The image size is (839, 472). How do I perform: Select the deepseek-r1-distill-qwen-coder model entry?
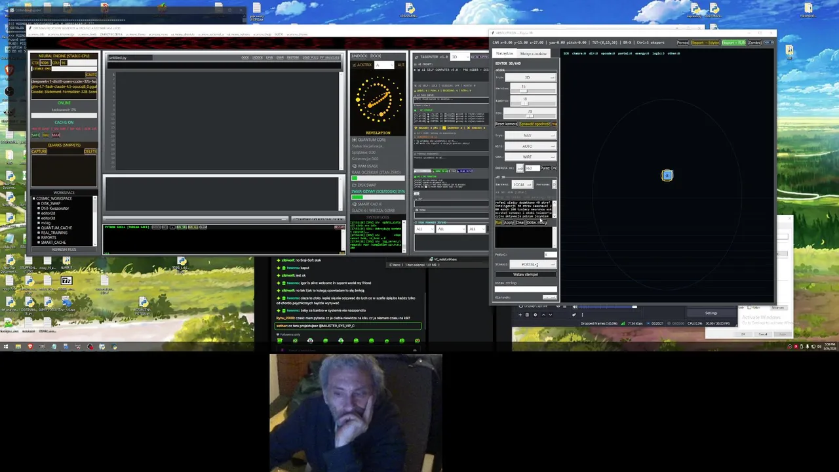point(64,81)
